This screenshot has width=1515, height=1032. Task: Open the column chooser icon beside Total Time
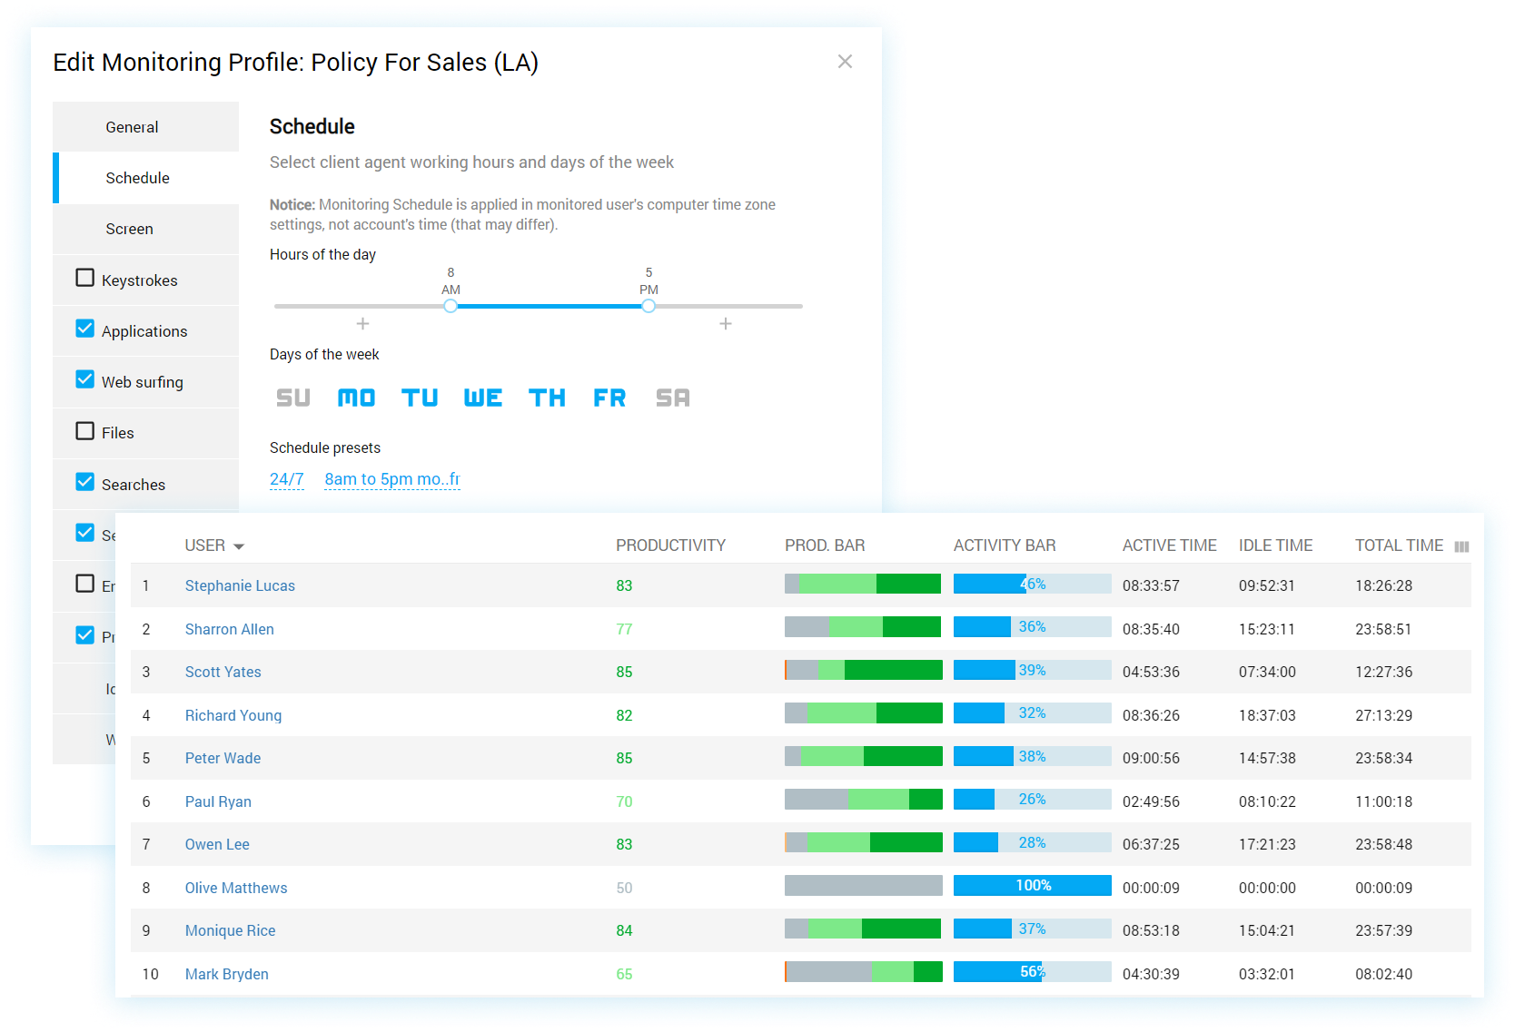[1461, 546]
